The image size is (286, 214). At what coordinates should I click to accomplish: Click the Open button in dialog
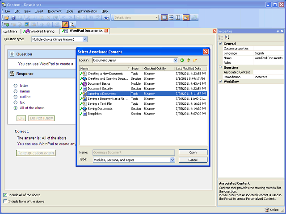coord(193,152)
